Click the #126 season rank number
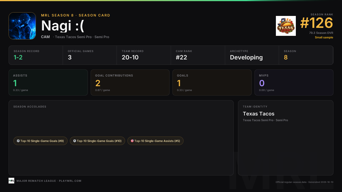This screenshot has height=192, width=342. pyautogui.click(x=317, y=23)
